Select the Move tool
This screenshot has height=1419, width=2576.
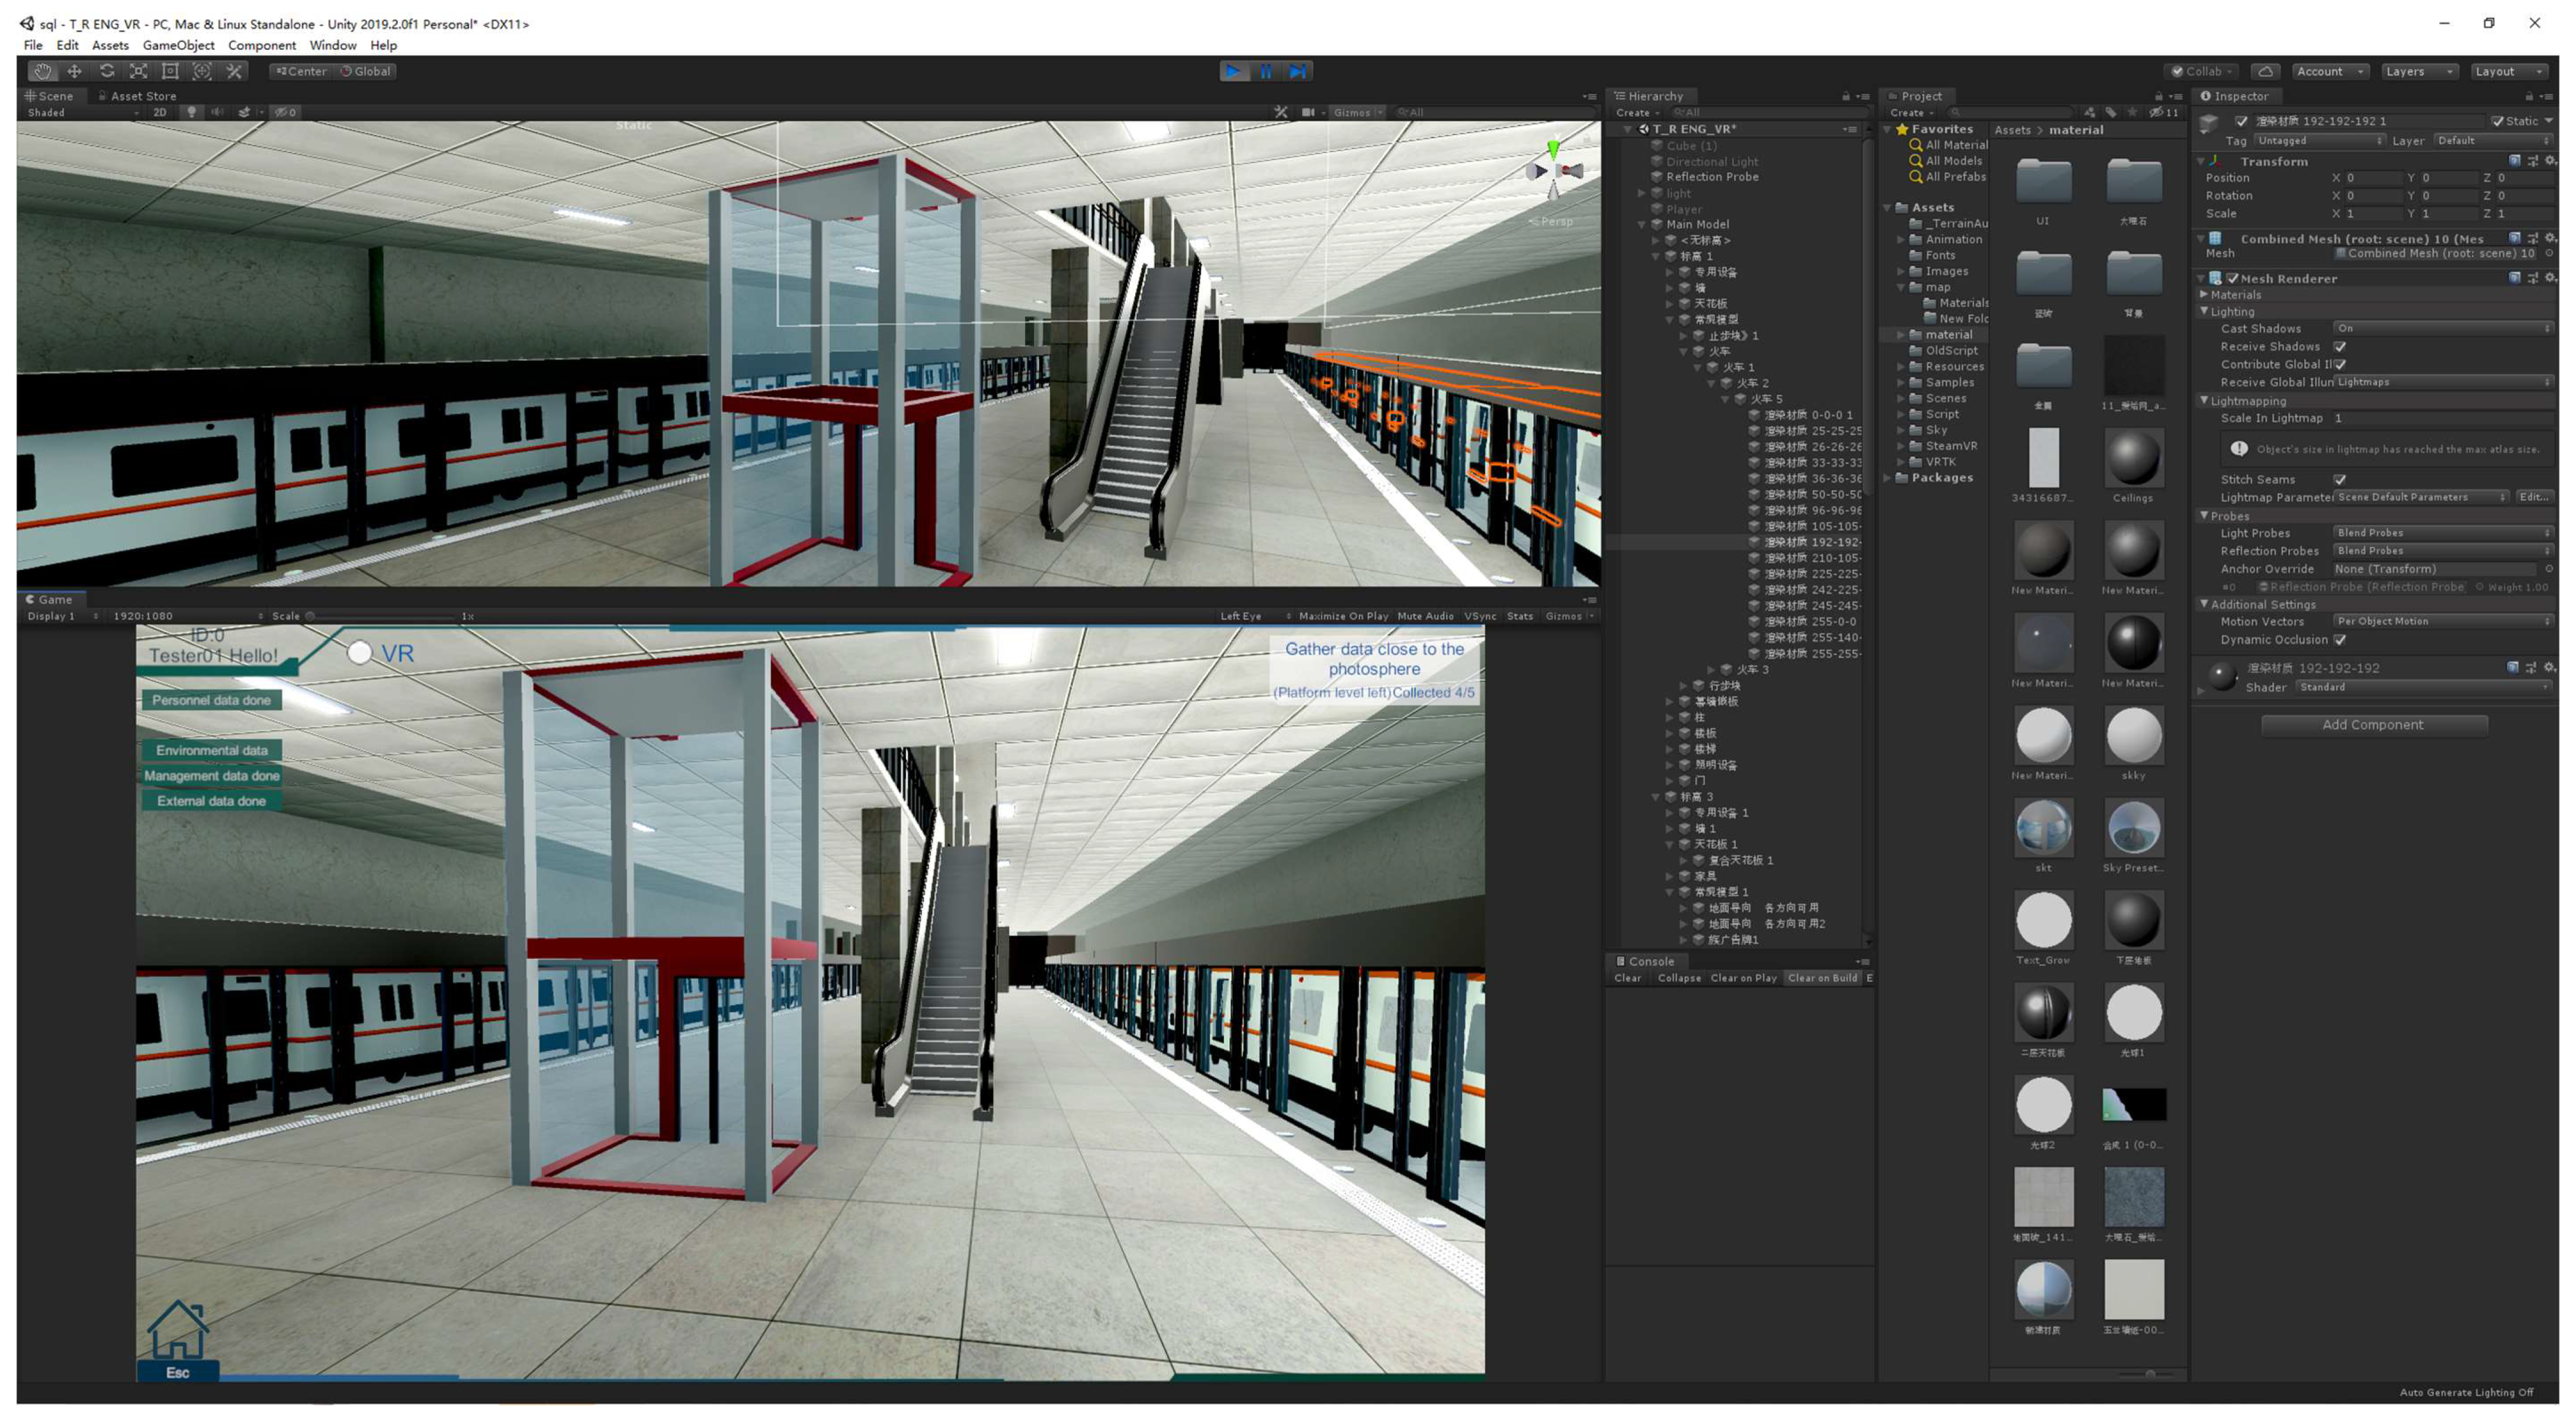[74, 71]
